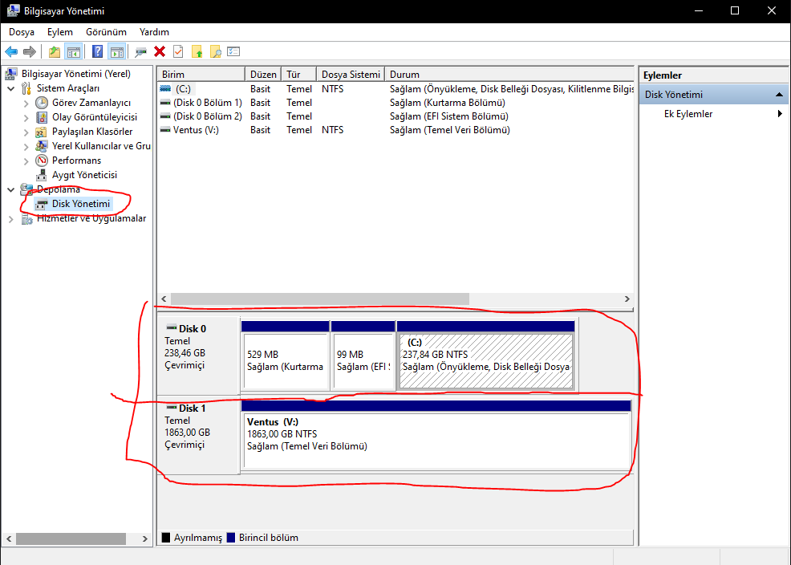Click Ek Eylemler in the actions pane

coord(688,113)
